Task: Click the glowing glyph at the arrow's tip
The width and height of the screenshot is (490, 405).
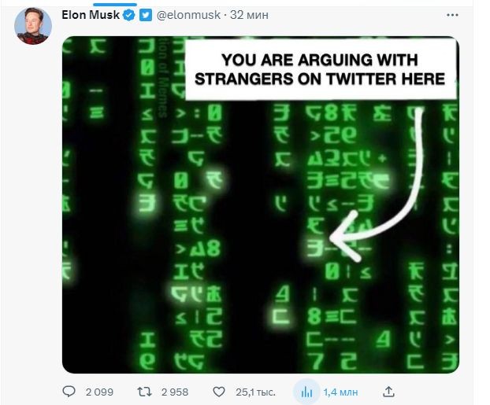Action: [318, 245]
